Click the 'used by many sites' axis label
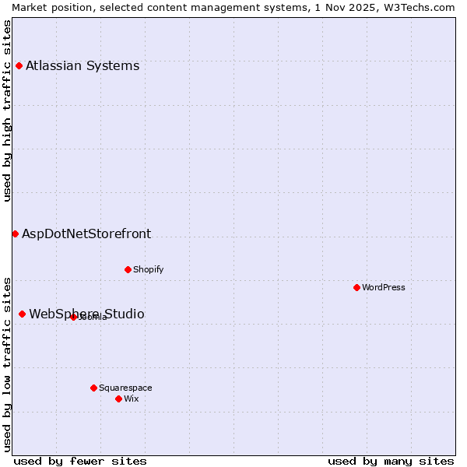Image resolution: width=467 pixels, height=467 pixels. click(x=391, y=461)
